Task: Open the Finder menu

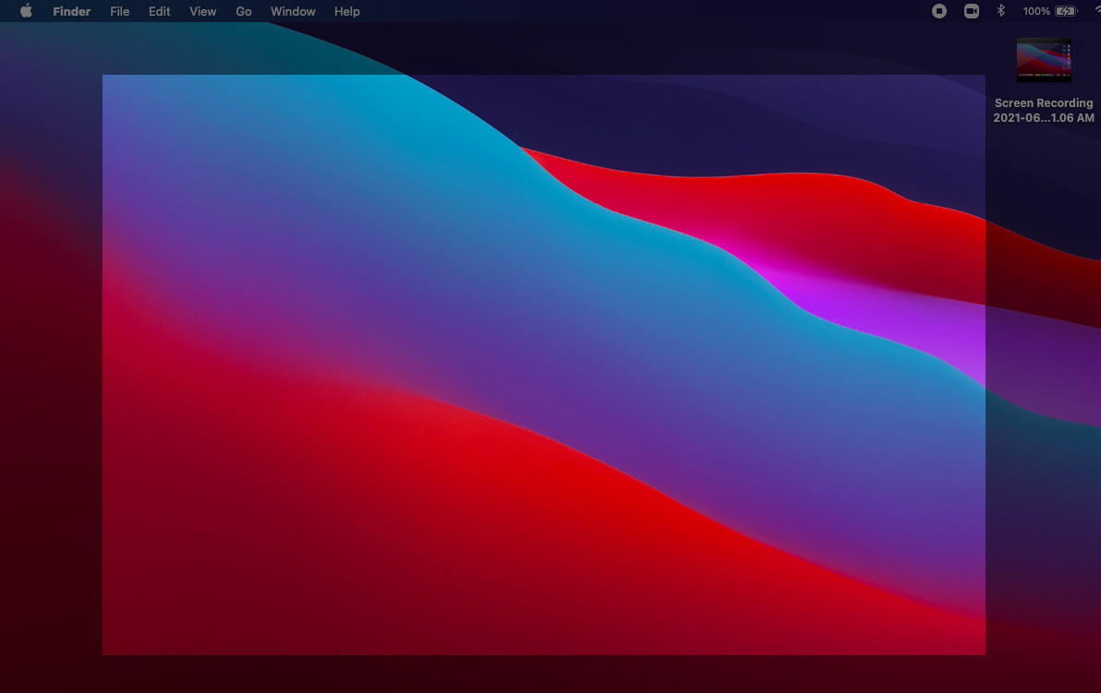Action: pos(72,11)
